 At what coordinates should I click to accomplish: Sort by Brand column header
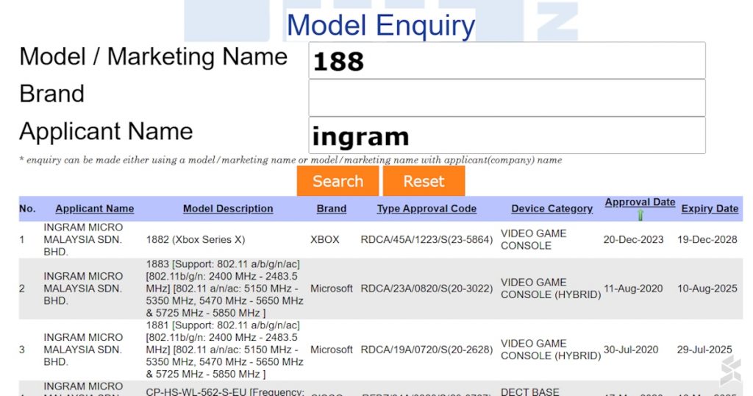coord(332,208)
